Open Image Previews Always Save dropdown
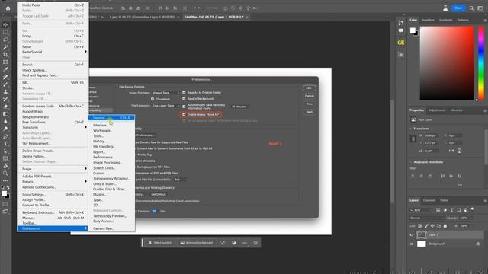 click(x=166, y=93)
